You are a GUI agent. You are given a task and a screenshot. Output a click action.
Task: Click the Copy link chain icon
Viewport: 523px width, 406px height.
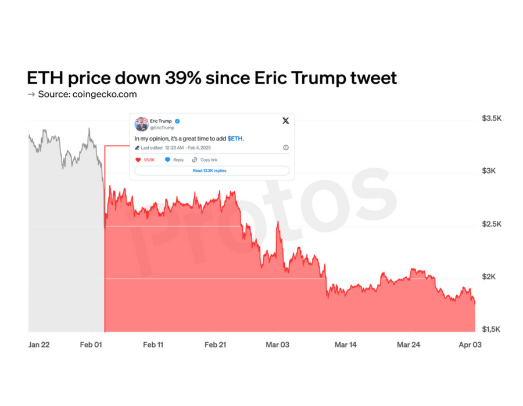[195, 159]
